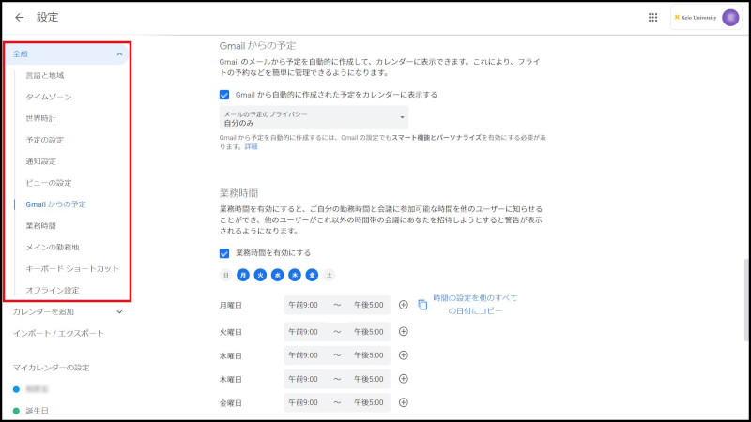Click the back arrow beside 設定
Screen dimensions: 751x422
(20, 17)
